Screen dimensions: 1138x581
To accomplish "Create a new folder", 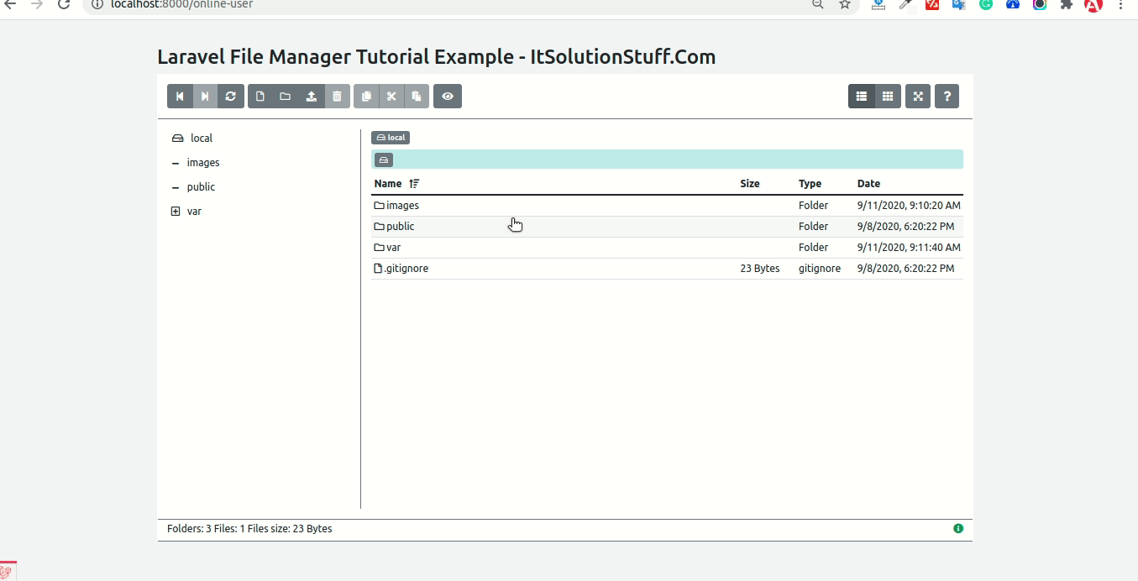I will 286,97.
